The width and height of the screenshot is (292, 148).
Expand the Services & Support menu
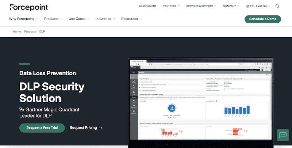[x=201, y=6]
